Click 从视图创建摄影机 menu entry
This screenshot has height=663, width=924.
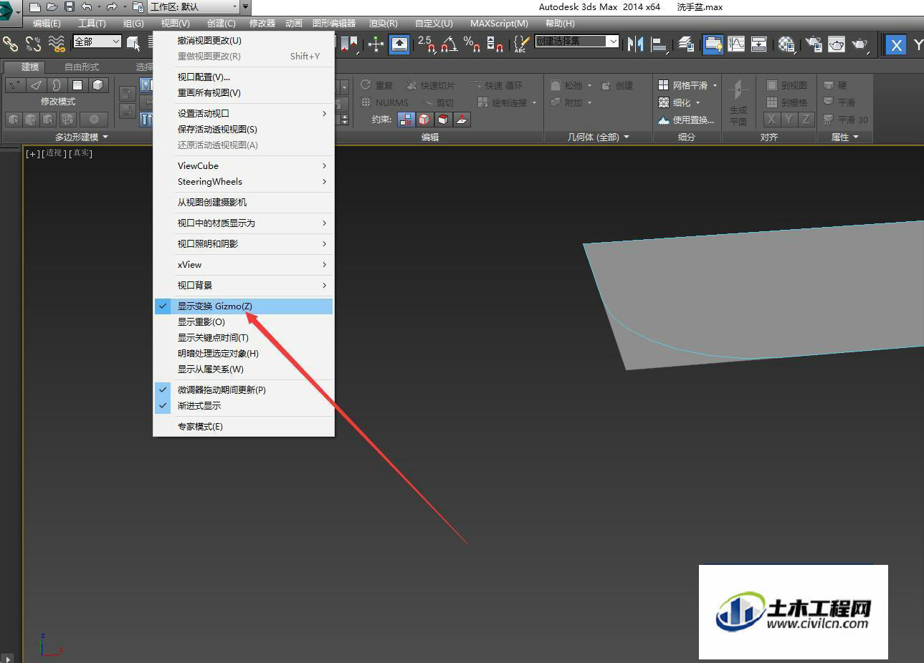[244, 202]
